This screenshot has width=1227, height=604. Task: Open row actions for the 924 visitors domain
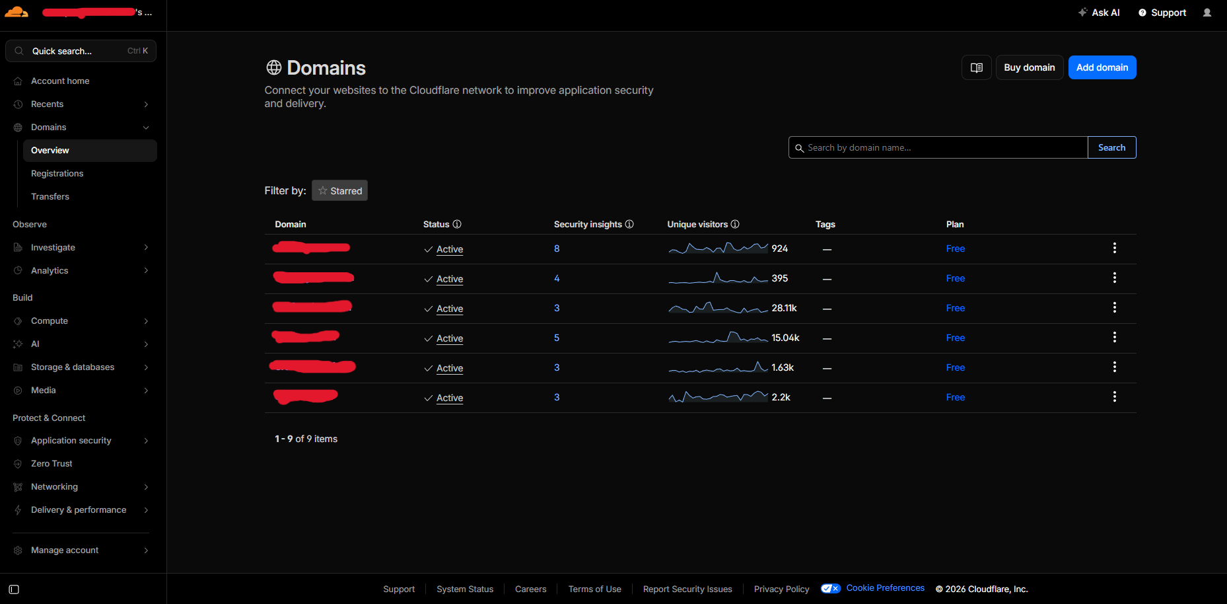[1115, 248]
